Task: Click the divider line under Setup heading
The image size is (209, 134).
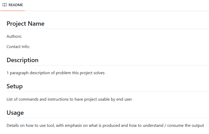Action: pos(108,92)
